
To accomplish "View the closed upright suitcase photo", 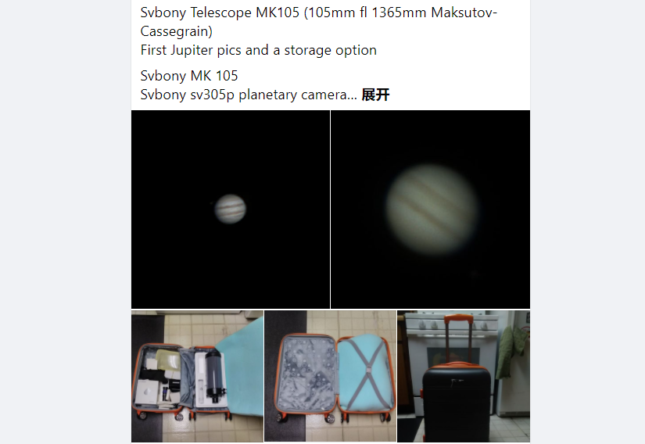I will (x=464, y=376).
